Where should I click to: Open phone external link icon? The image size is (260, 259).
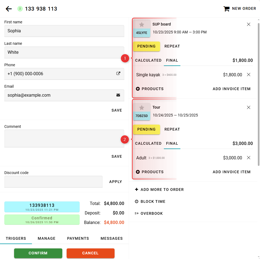point(118,74)
